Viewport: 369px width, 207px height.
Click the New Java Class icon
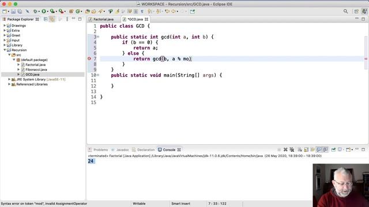78,11
